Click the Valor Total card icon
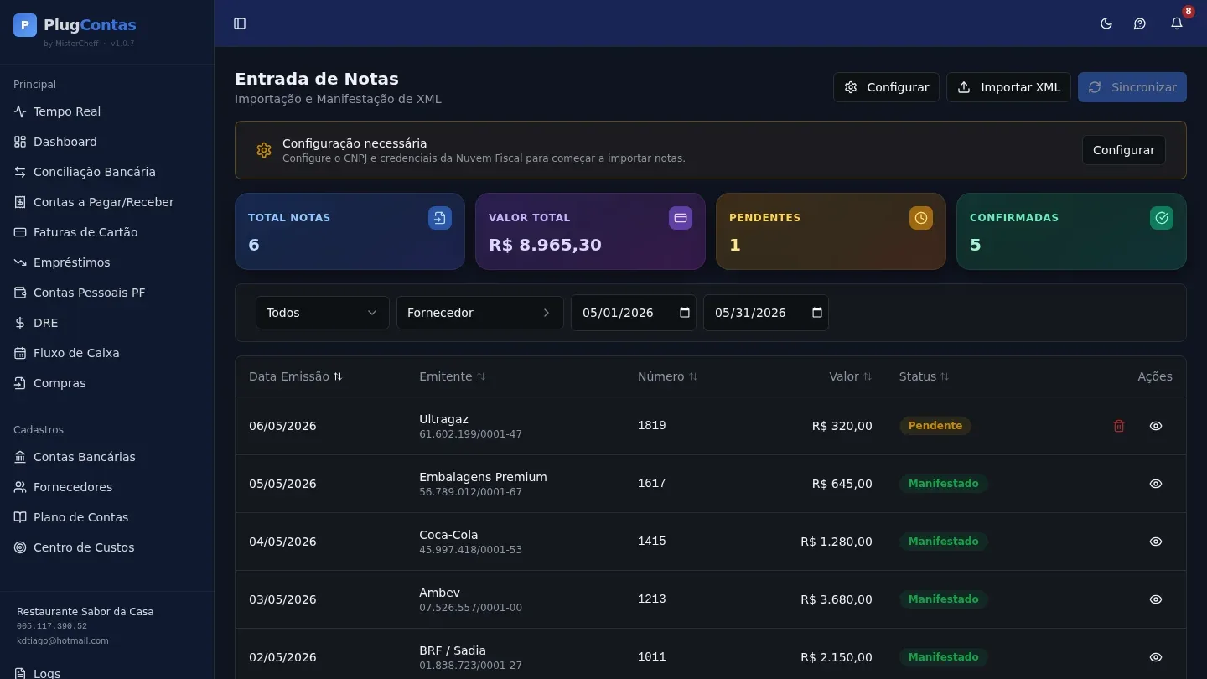The height and width of the screenshot is (679, 1207). click(x=681, y=218)
